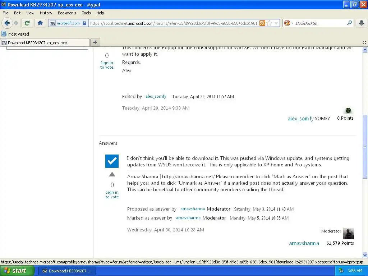Open the Tools menu
This screenshot has height=276, width=368.
coord(86,13)
